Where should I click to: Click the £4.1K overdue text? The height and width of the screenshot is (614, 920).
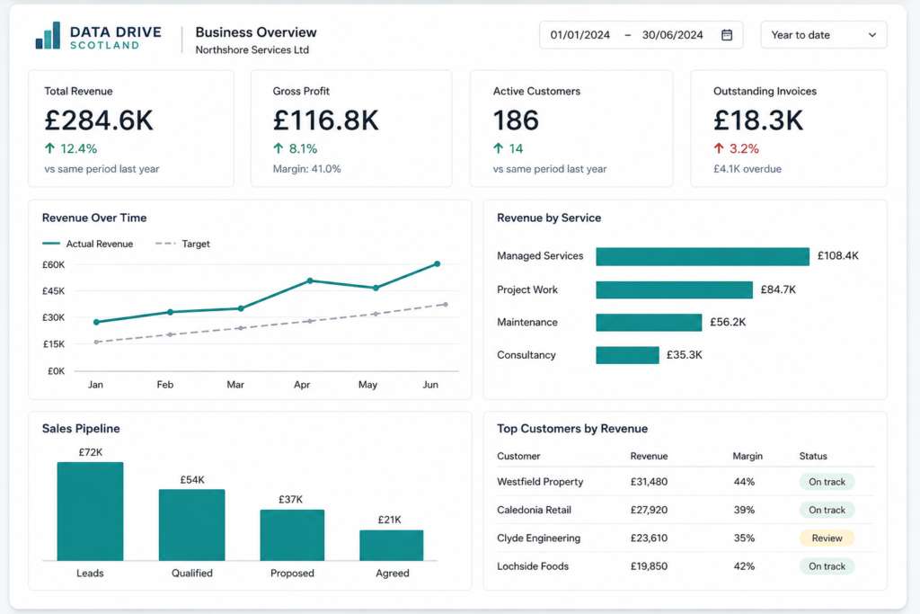click(x=747, y=169)
